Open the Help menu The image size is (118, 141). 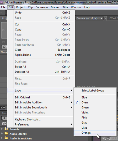coord(87,7)
